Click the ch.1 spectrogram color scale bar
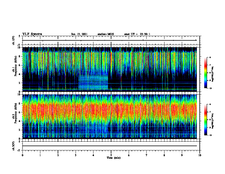The height and width of the screenshot is (174, 225). click(205, 73)
